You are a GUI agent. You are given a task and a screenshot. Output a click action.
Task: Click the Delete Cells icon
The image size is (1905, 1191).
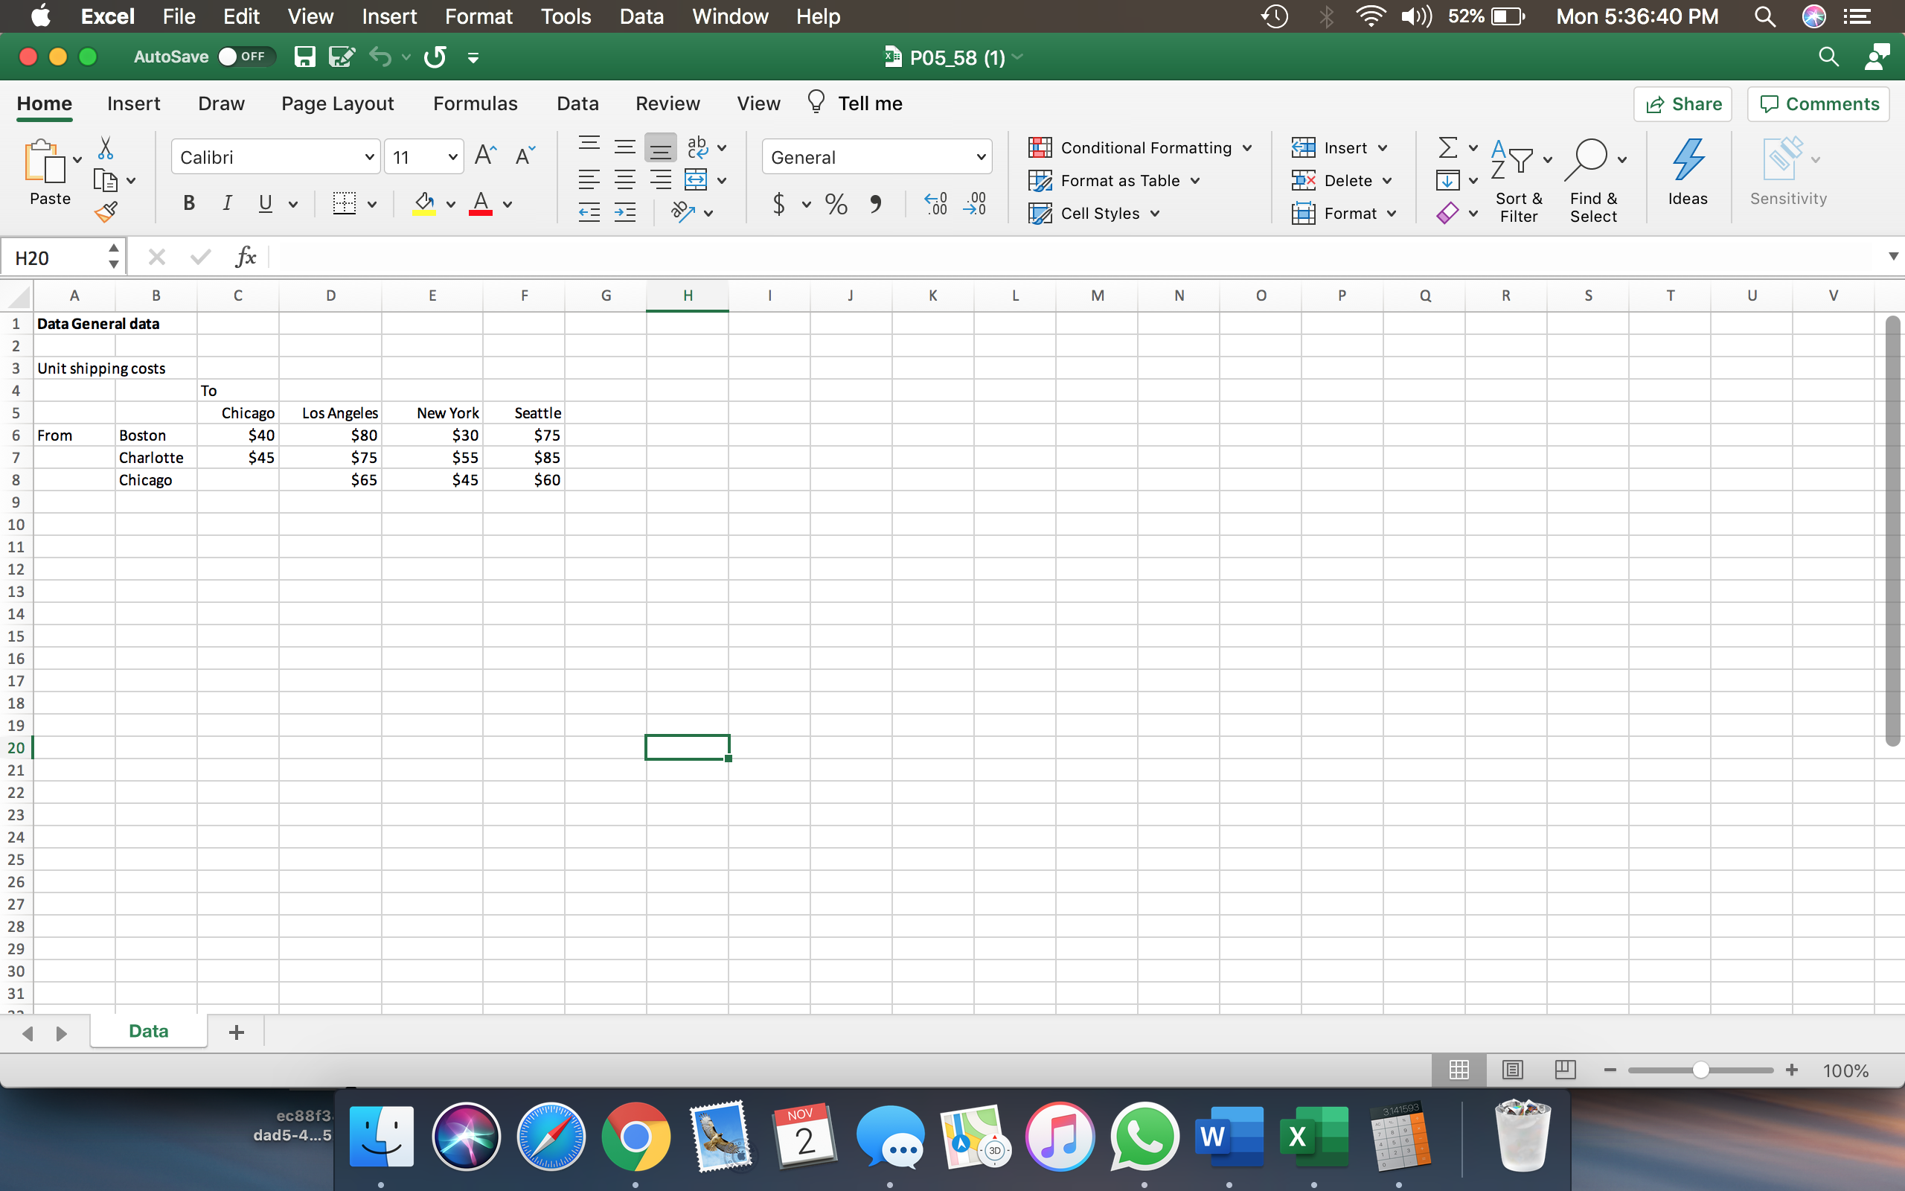click(1303, 179)
